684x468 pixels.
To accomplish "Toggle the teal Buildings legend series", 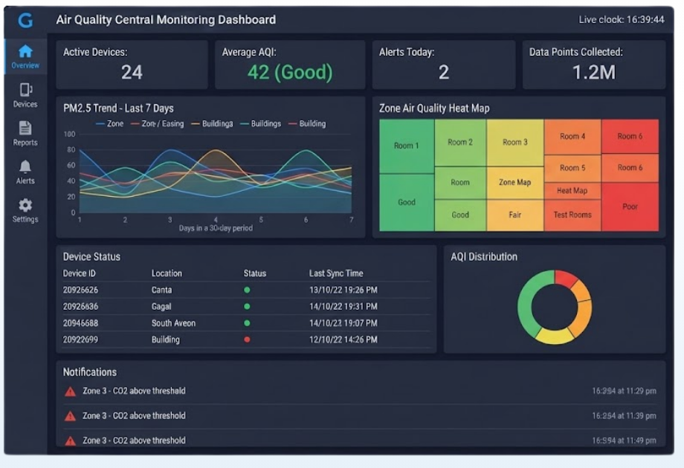I will pyautogui.click(x=261, y=124).
